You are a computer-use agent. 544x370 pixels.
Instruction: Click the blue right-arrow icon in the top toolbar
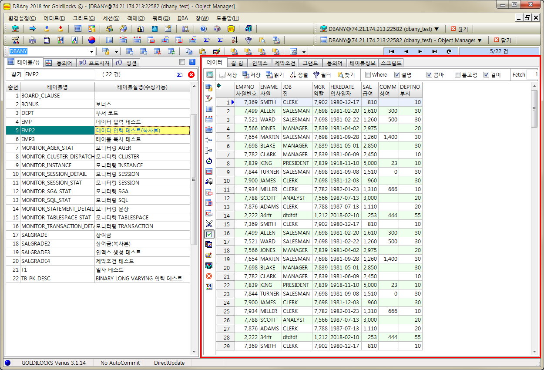[33, 29]
